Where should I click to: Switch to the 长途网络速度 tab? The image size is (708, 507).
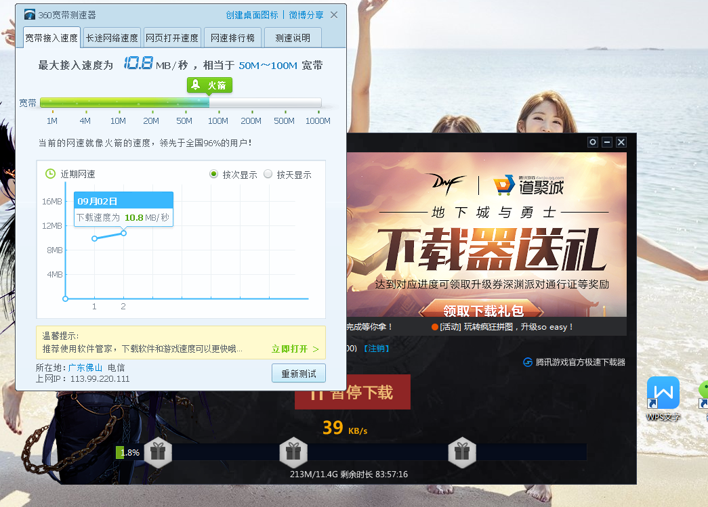(x=112, y=38)
